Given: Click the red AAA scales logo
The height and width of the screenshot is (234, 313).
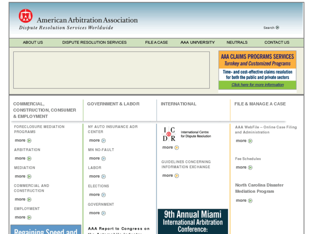Looking at the screenshot, I should (x=25, y=16).
